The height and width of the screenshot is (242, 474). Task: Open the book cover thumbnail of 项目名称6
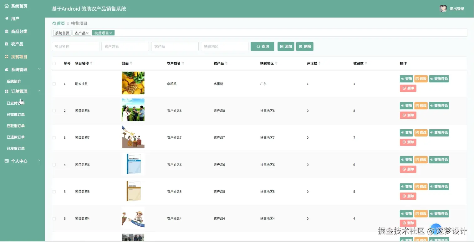[133, 164]
